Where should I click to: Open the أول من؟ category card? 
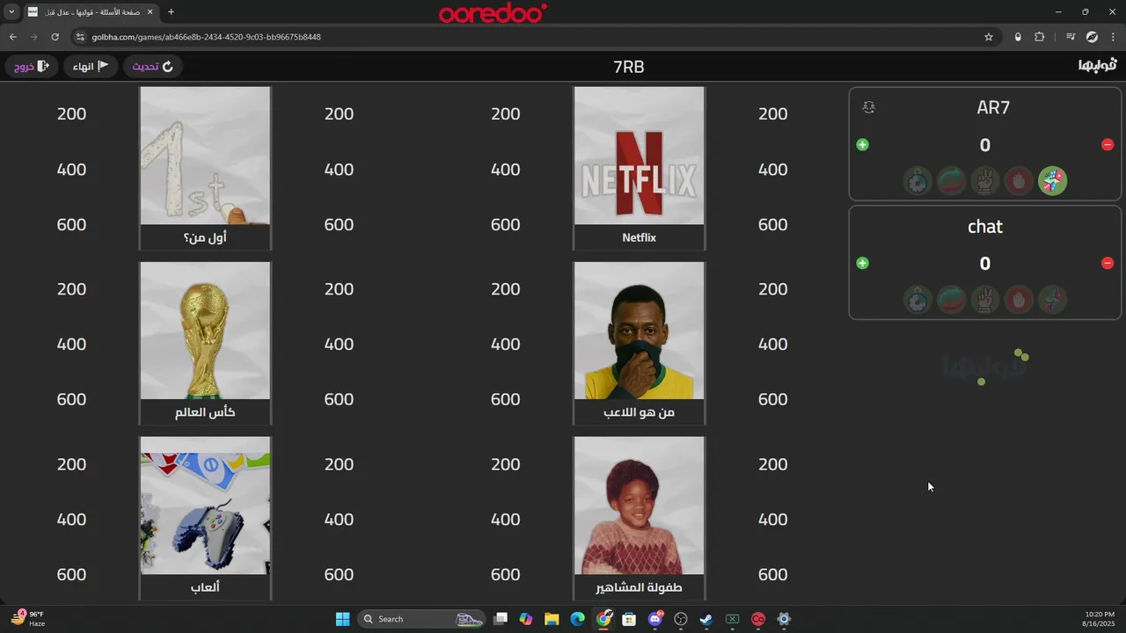pos(205,168)
